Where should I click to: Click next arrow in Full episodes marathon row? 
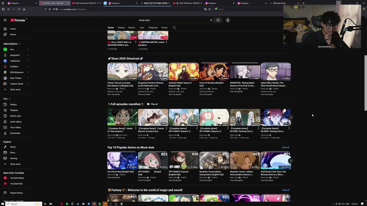click(291, 117)
